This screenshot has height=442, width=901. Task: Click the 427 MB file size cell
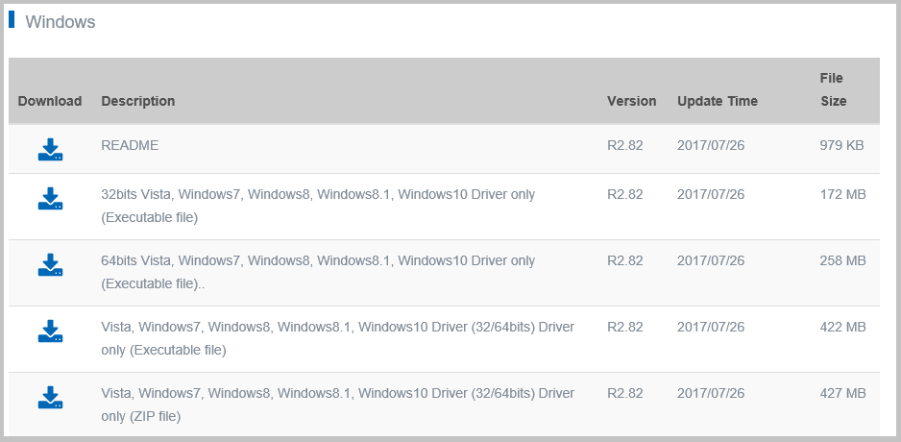842,393
